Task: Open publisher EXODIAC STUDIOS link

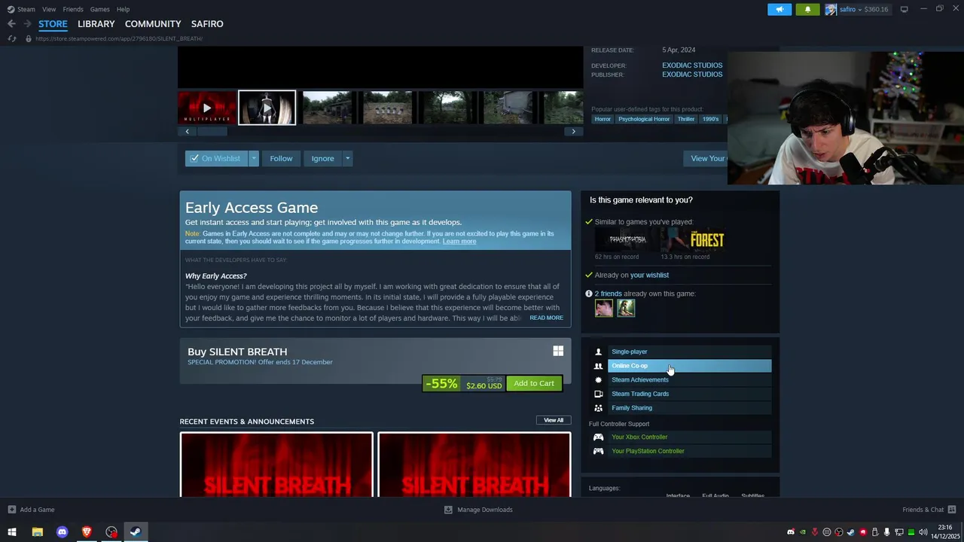Action: point(692,75)
